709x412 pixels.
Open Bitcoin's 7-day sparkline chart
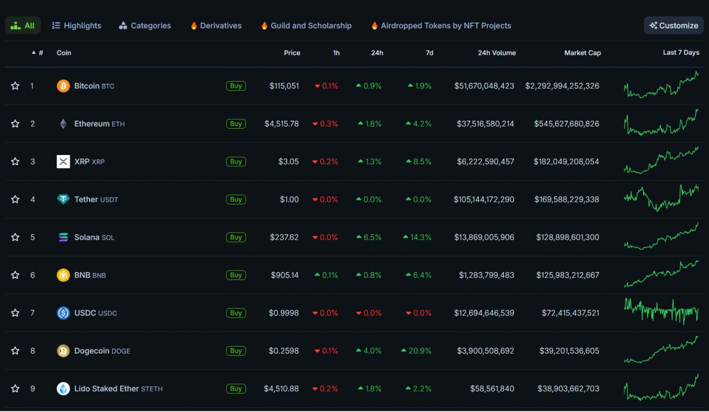tap(661, 85)
